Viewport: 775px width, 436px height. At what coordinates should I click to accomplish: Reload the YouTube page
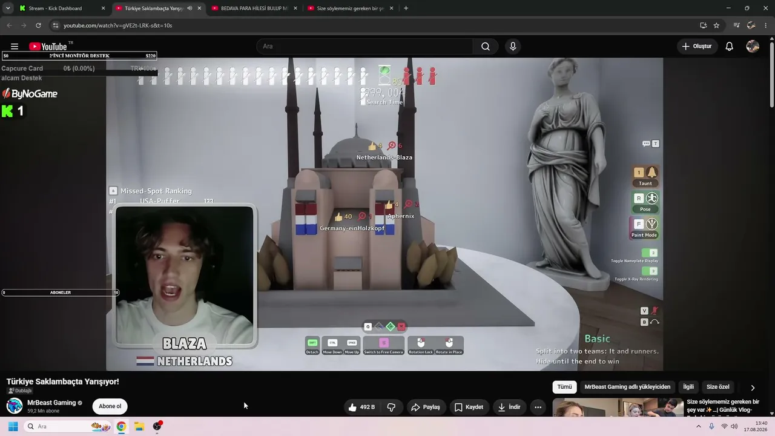(x=38, y=25)
